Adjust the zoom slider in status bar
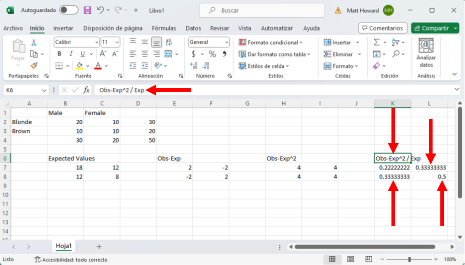 (409, 260)
